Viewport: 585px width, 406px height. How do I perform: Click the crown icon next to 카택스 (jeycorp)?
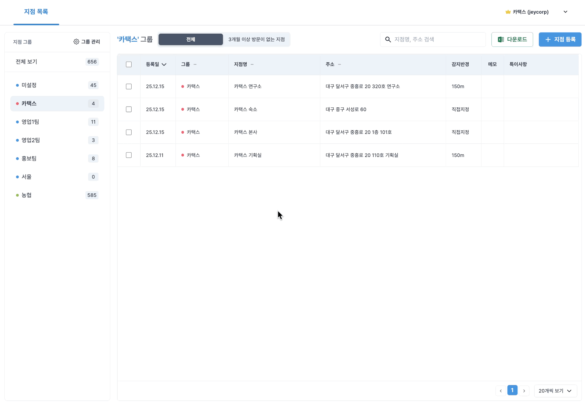coord(508,12)
